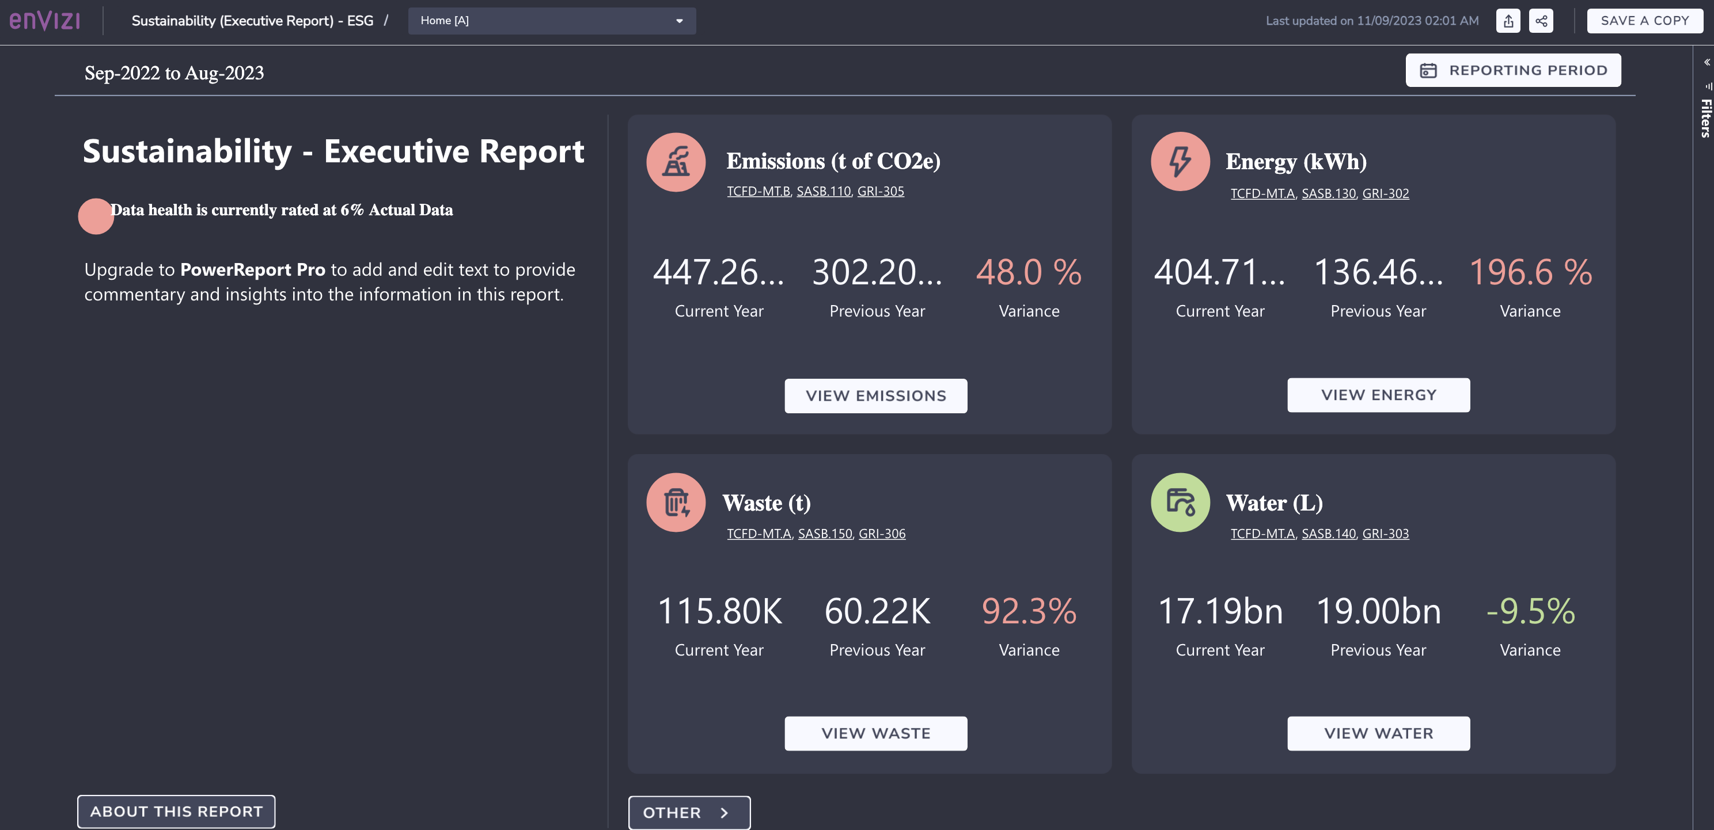This screenshot has height=830, width=1714.
Task: Click Water variance -9.5%
Action: (x=1530, y=611)
